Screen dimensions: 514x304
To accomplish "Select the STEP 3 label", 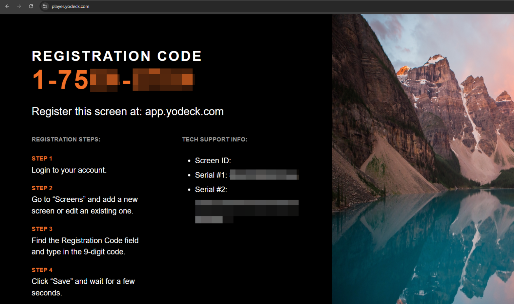I will click(42, 229).
